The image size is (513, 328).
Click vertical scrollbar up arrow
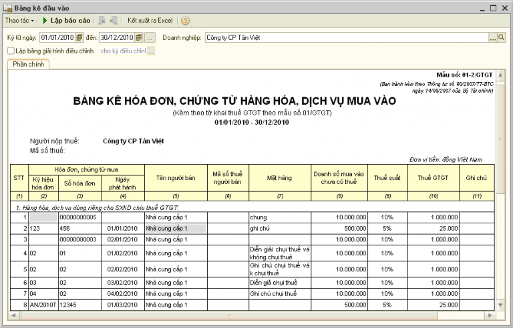point(500,75)
